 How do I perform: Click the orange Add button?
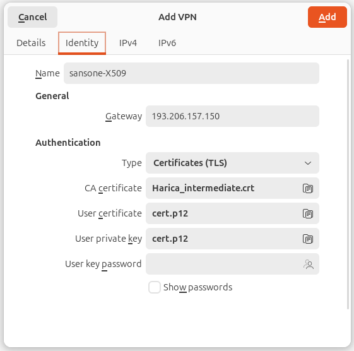coord(327,17)
